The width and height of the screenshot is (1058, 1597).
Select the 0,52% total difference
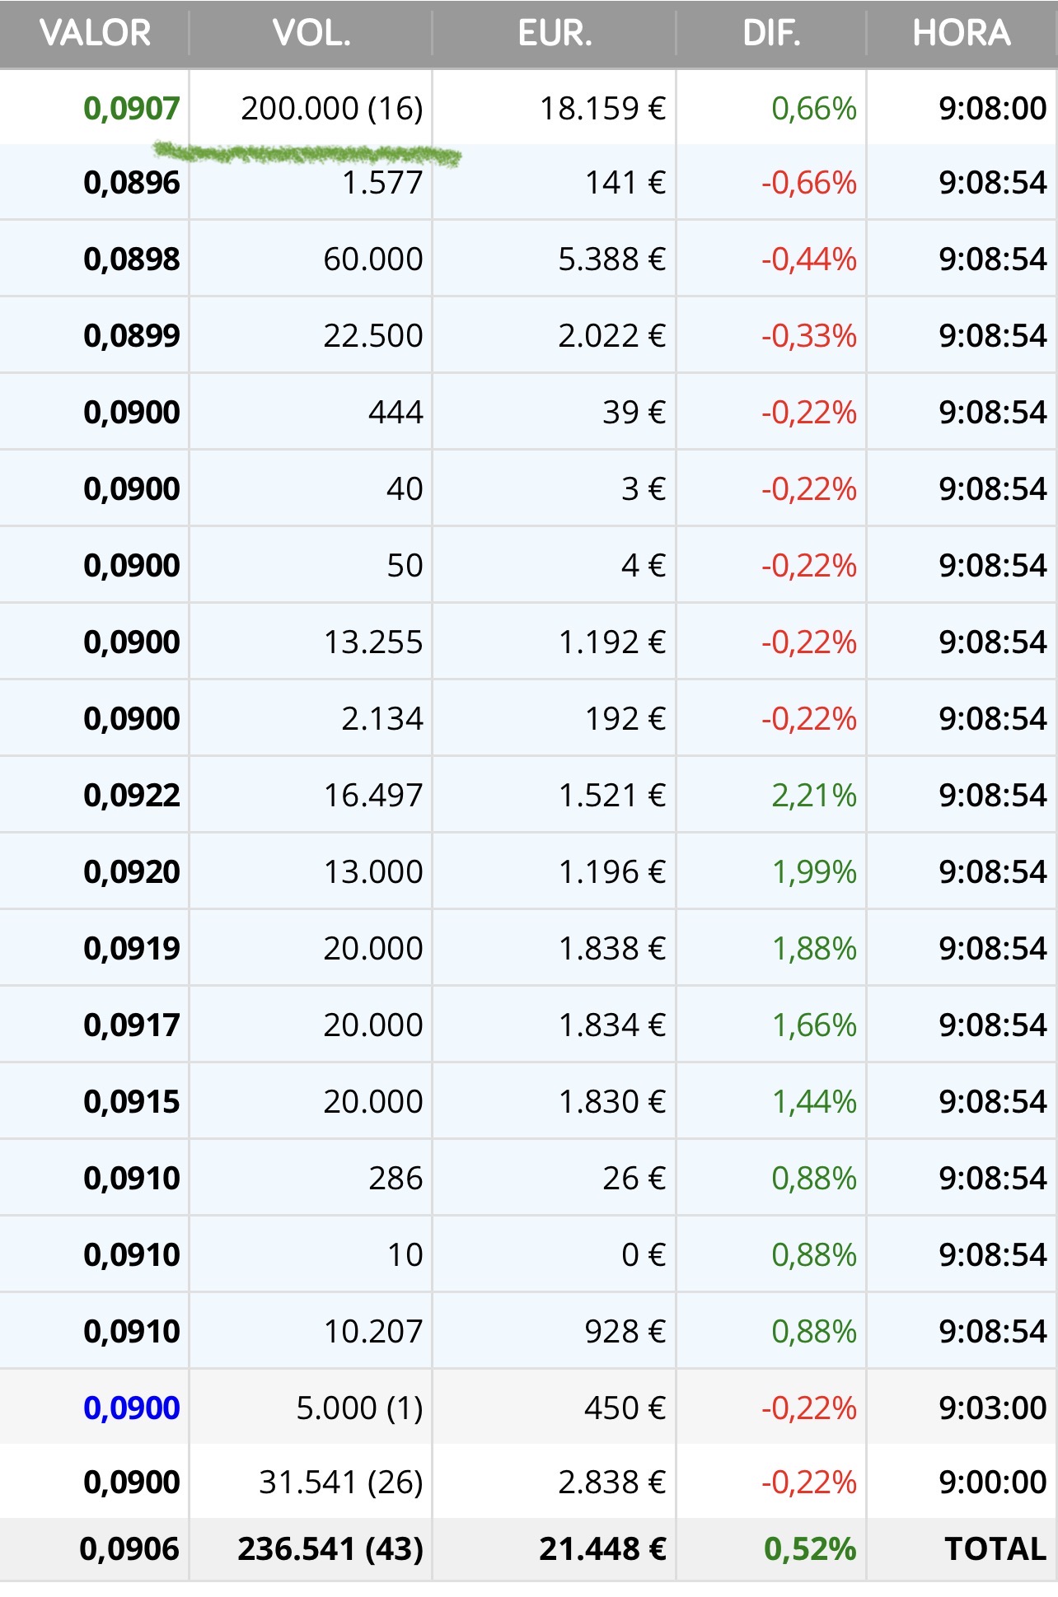[x=810, y=1549]
